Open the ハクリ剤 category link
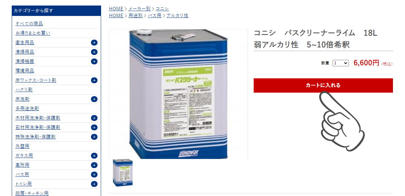The height and width of the screenshot is (196, 405). click(x=24, y=90)
